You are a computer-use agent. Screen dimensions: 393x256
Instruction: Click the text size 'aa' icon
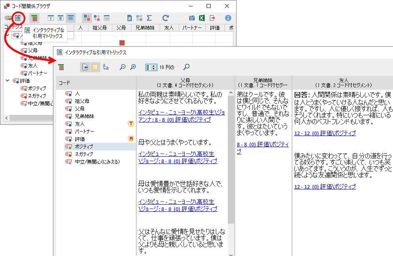pyautogui.click(x=106, y=67)
